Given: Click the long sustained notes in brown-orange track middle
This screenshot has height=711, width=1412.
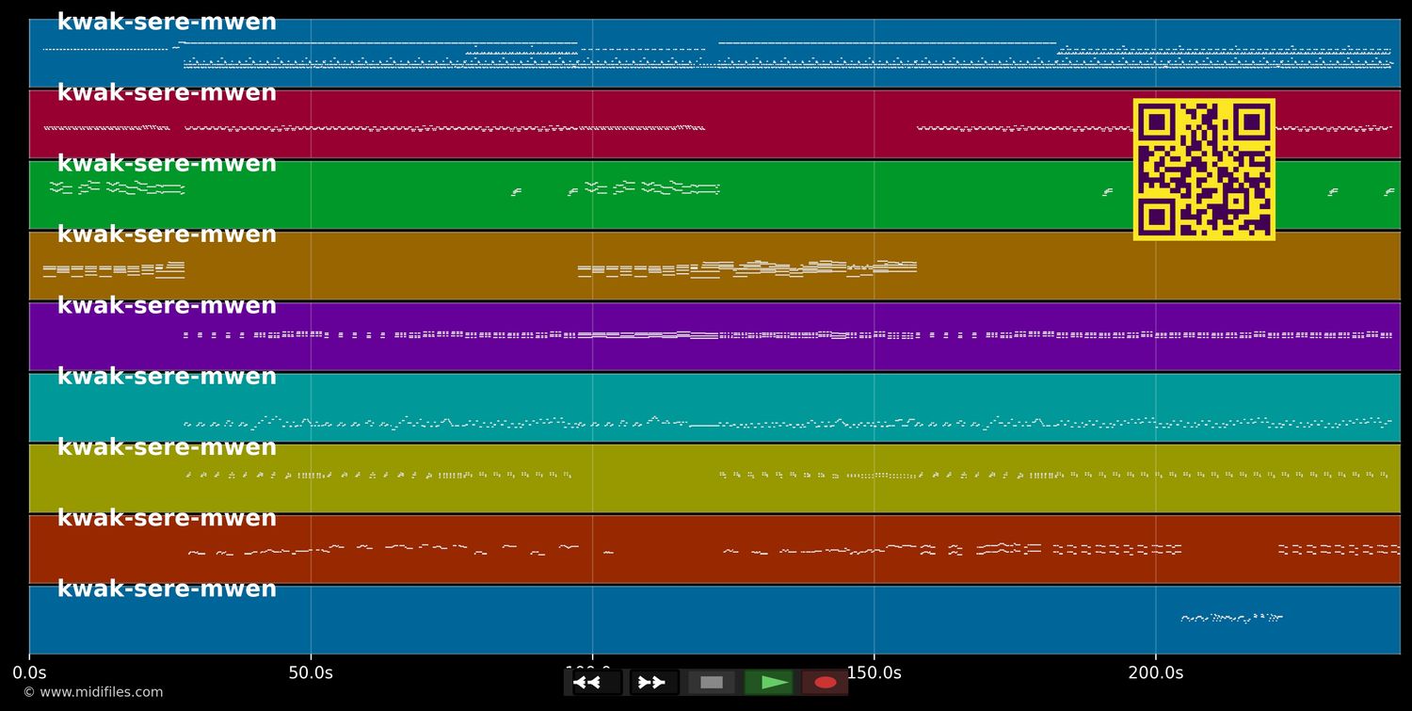Looking at the screenshot, I should point(747,269).
